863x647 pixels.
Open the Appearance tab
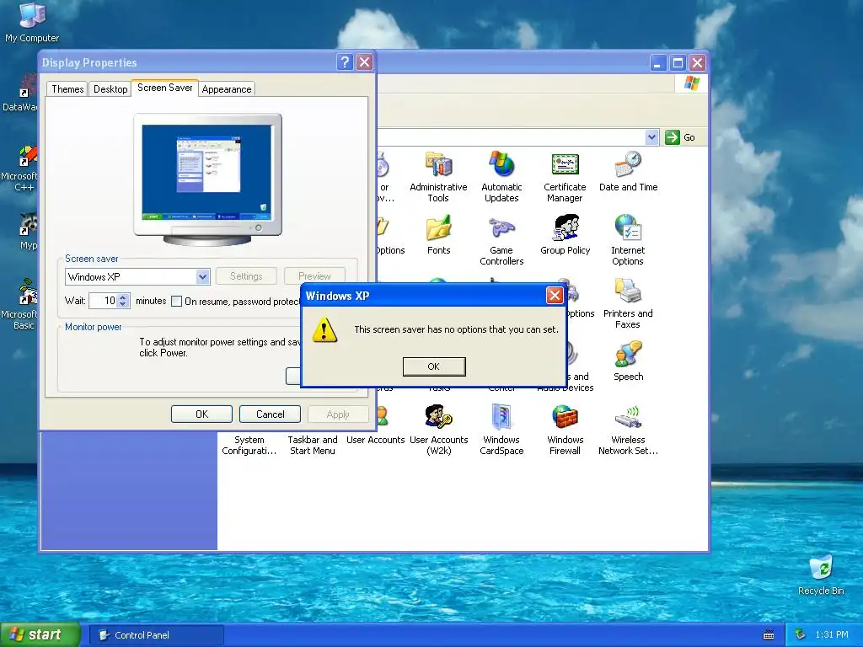pos(226,89)
